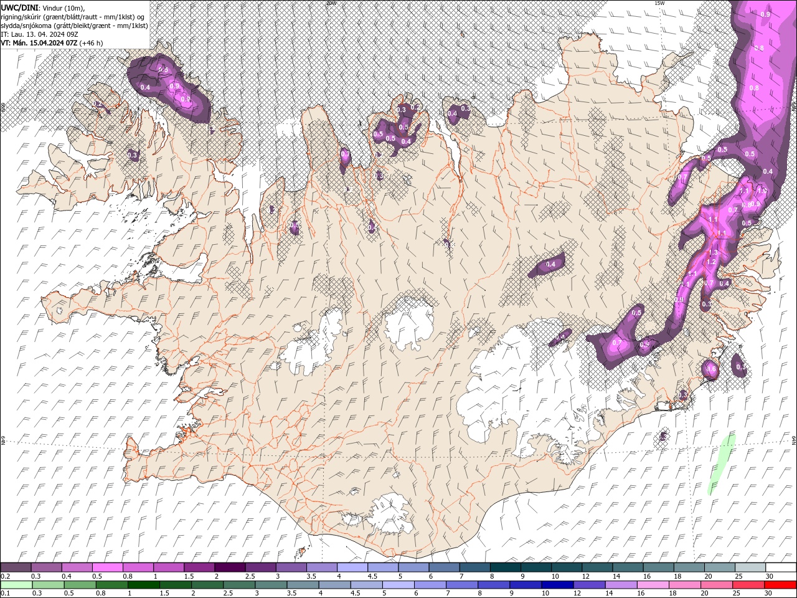Click the deep blue rain swatch between 10 and 12
The image size is (797, 598).
coord(557,585)
